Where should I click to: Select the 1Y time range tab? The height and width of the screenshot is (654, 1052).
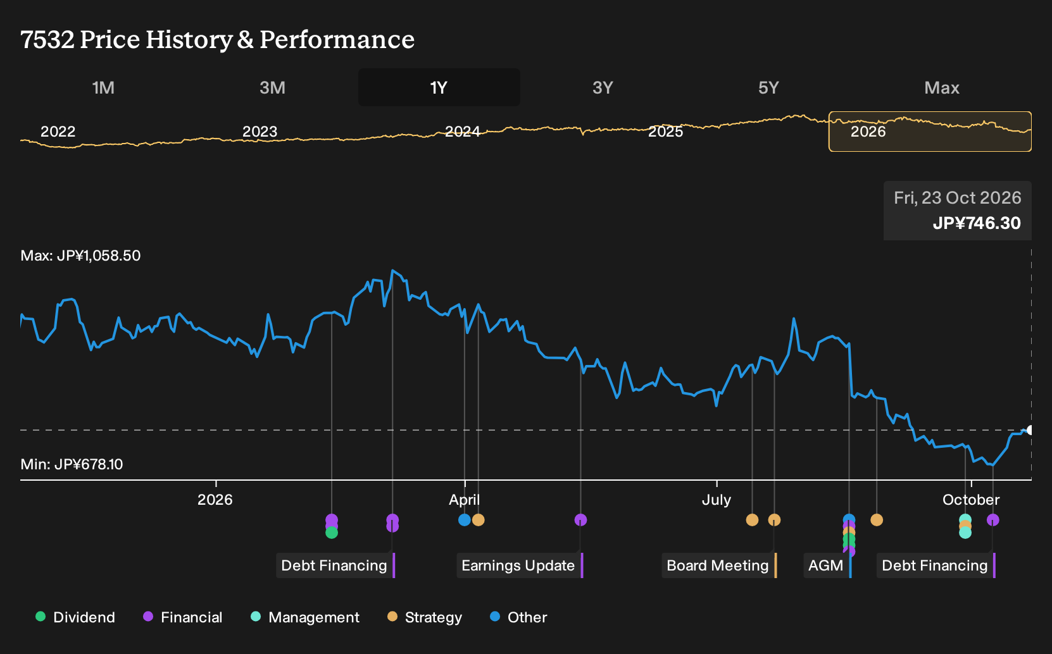pyautogui.click(x=439, y=87)
